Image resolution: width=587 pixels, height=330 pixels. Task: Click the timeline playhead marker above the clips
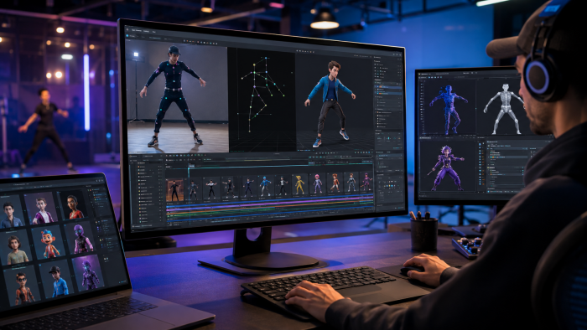tap(191, 166)
